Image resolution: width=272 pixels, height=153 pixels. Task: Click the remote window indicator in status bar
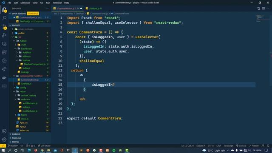click(x=3, y=146)
